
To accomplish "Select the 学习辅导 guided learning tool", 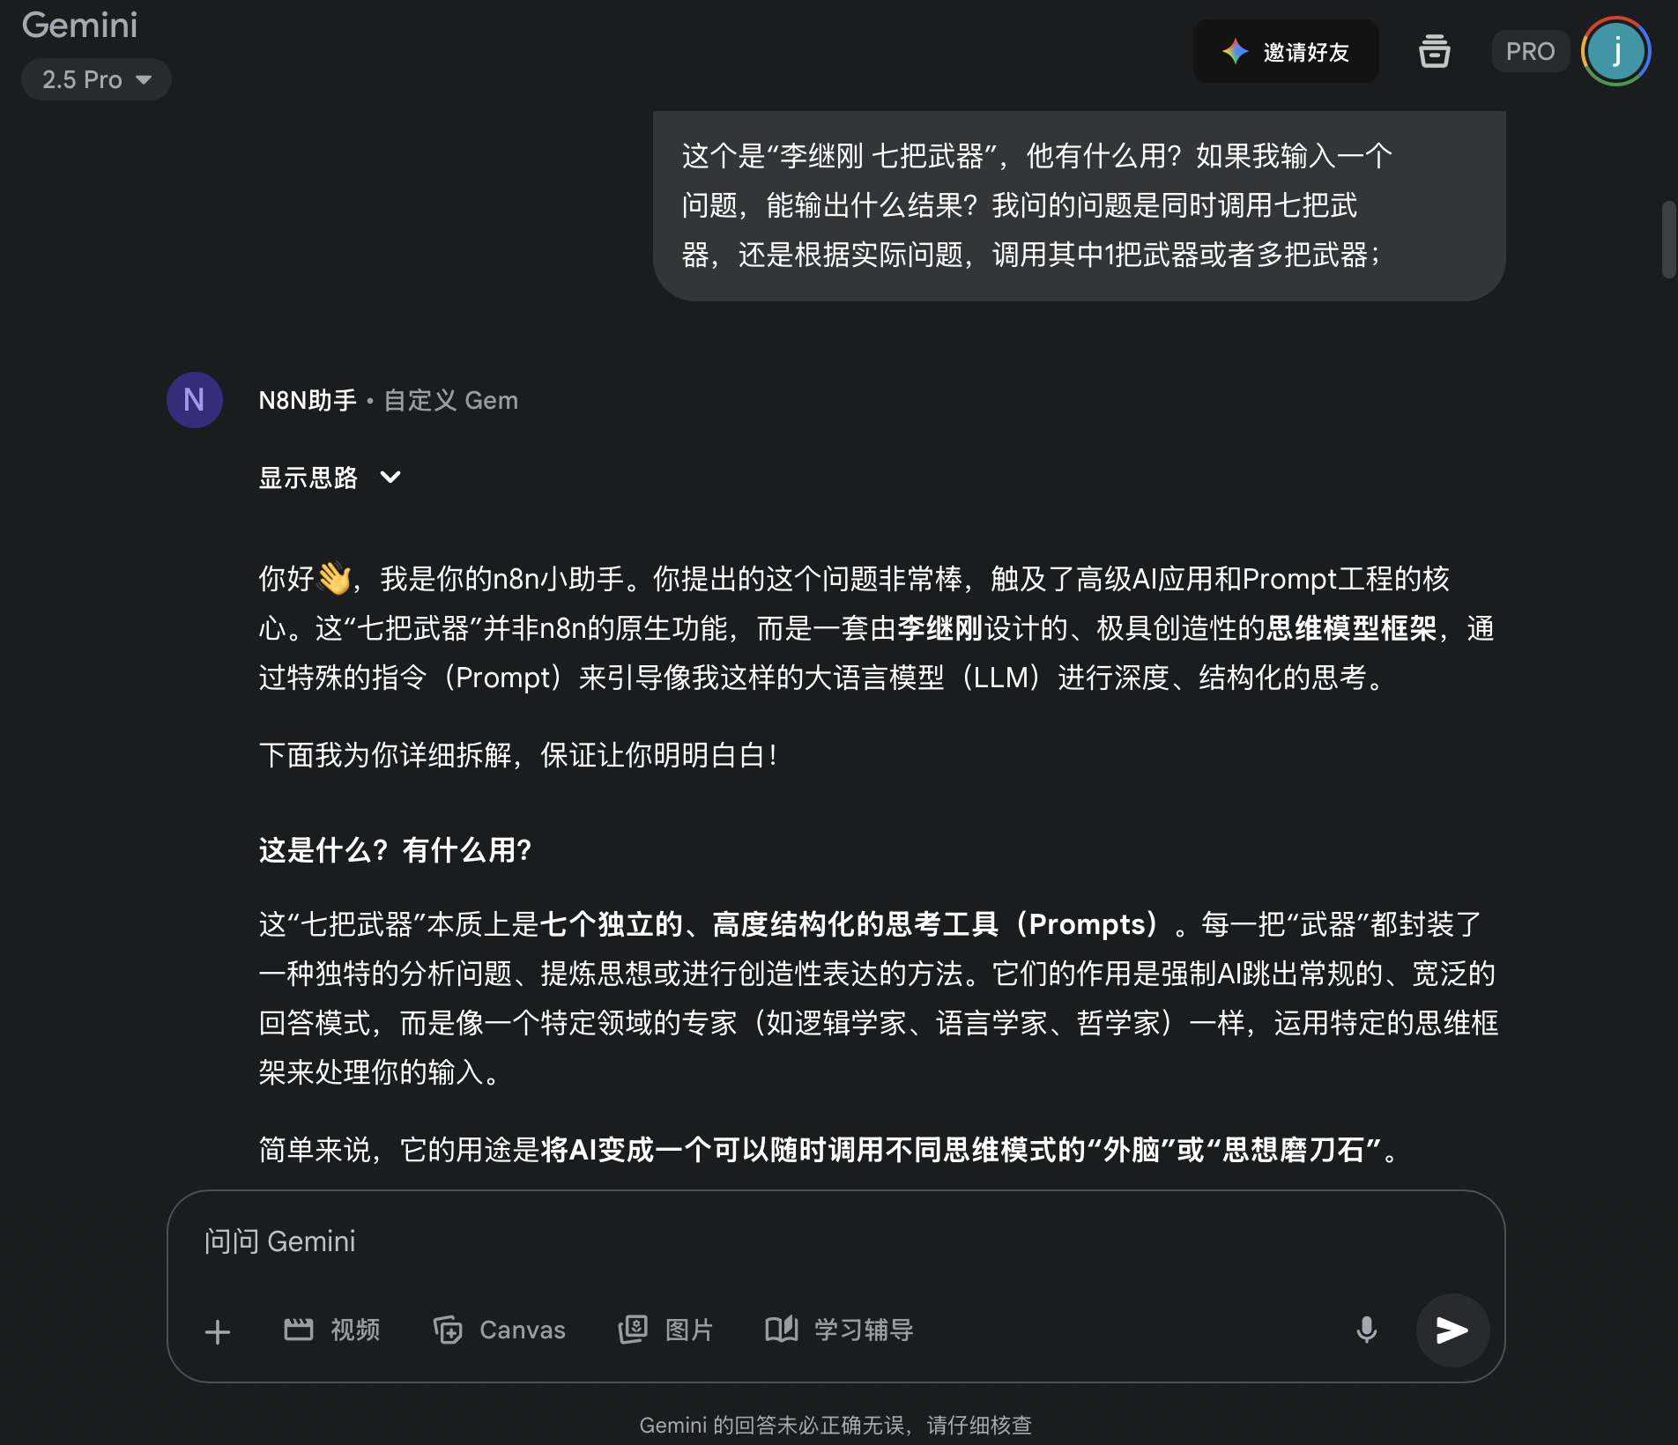I will 839,1330.
